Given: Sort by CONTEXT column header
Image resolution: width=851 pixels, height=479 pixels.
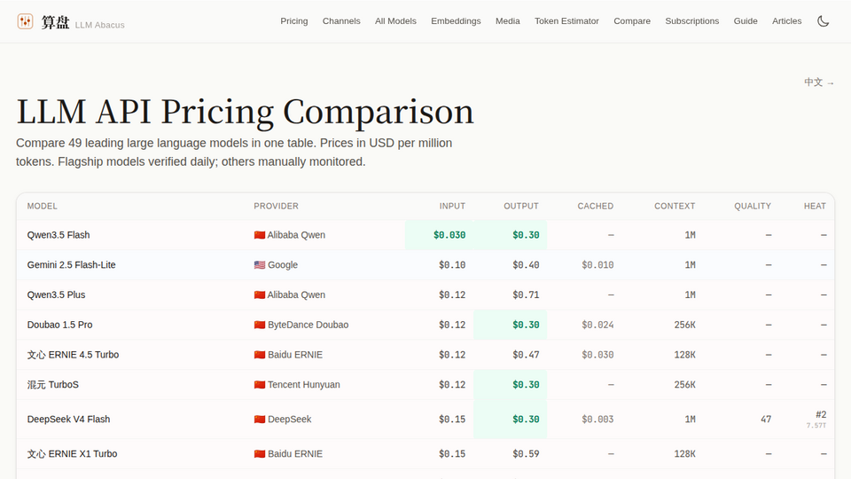Looking at the screenshot, I should 675,207.
